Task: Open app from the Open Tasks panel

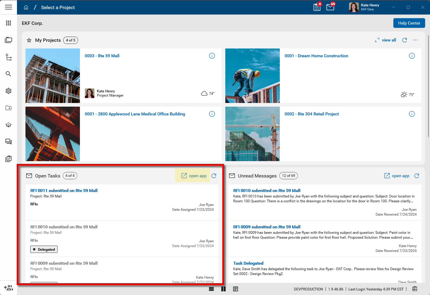Action: click(194, 176)
